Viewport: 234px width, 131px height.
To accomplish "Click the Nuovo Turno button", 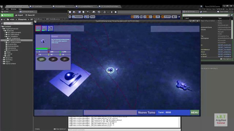I will (x=147, y=112).
